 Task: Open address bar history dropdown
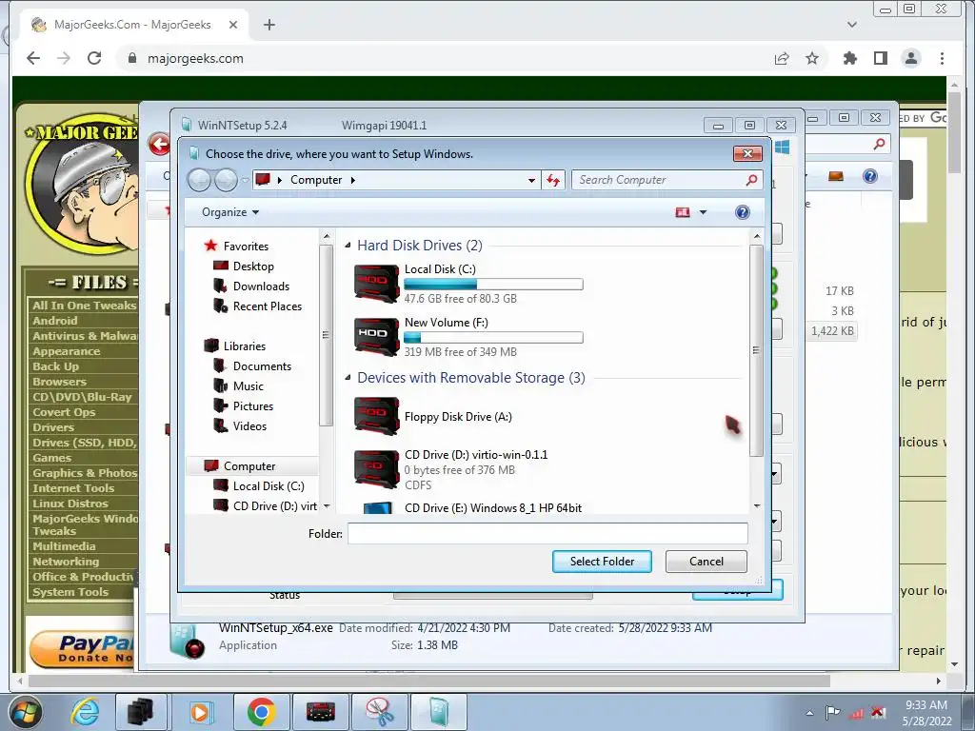pos(531,180)
